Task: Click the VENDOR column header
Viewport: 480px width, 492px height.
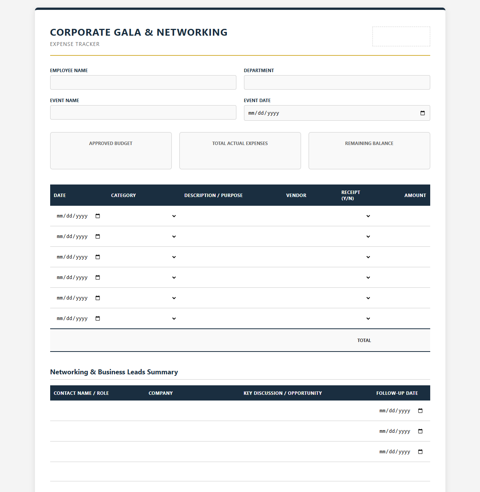Action: (x=296, y=196)
